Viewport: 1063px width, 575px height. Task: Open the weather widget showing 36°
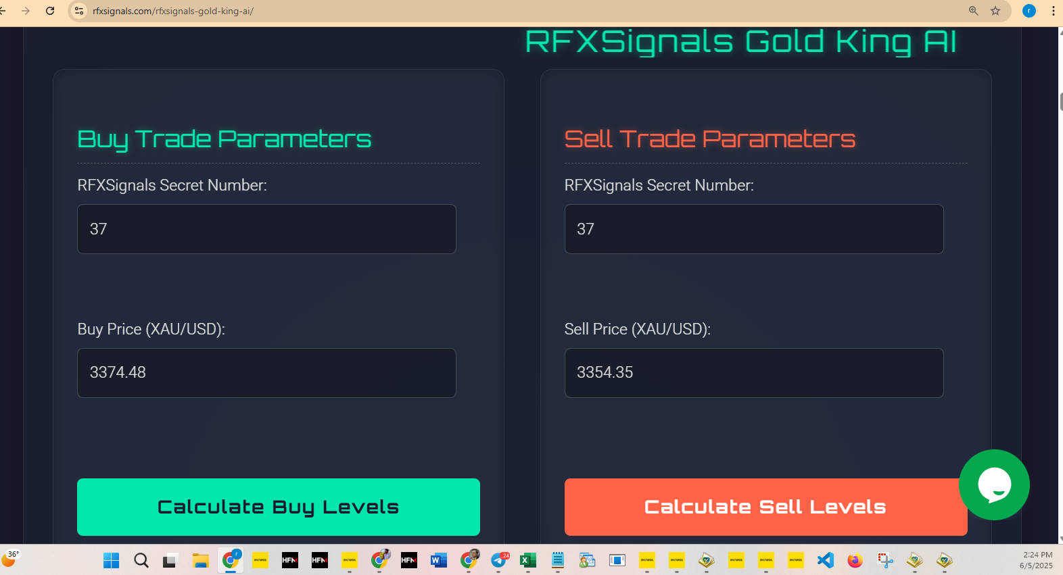pos(10,558)
